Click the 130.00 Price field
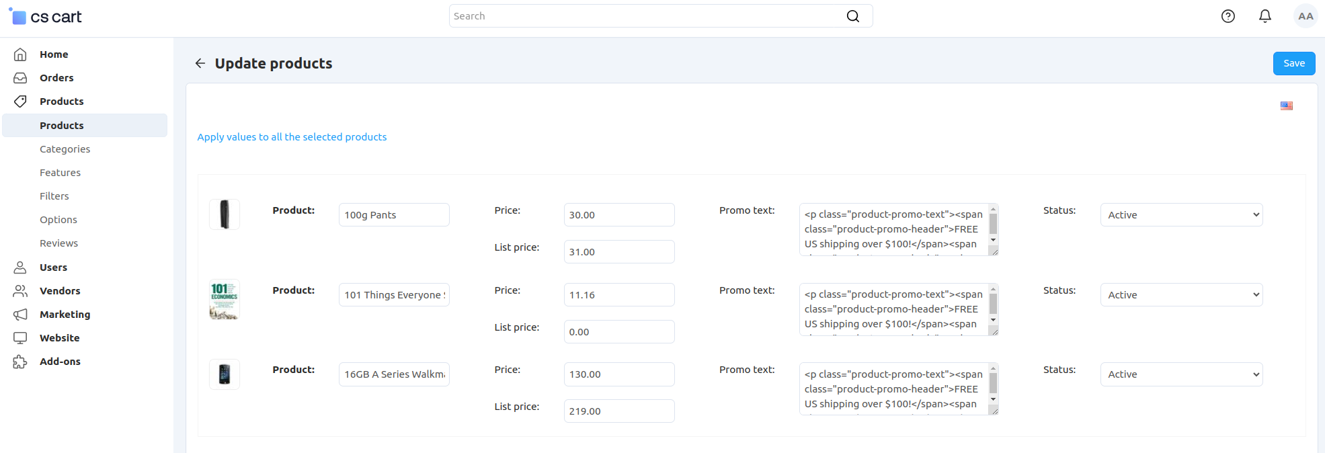 619,374
